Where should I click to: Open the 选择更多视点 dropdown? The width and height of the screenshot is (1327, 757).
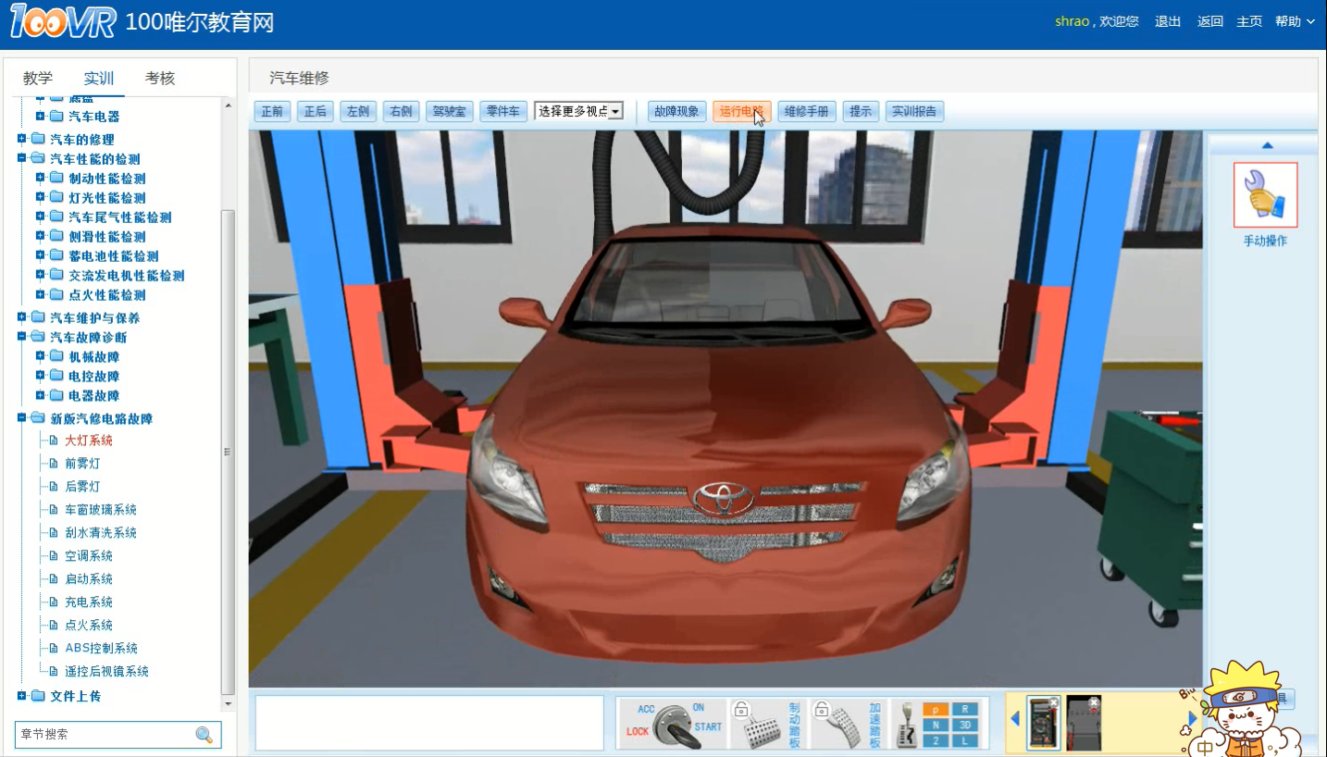click(578, 112)
